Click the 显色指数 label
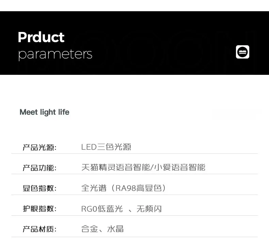This screenshot has width=269, height=249. 39,188
